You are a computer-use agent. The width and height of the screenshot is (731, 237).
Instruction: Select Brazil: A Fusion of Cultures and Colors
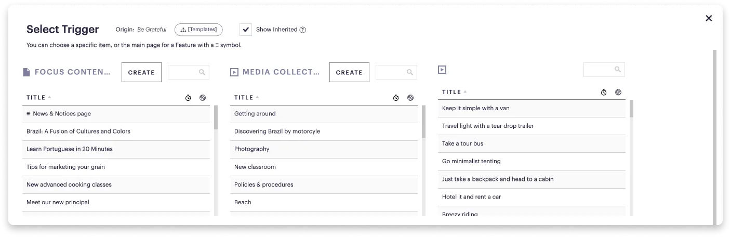[116, 131]
